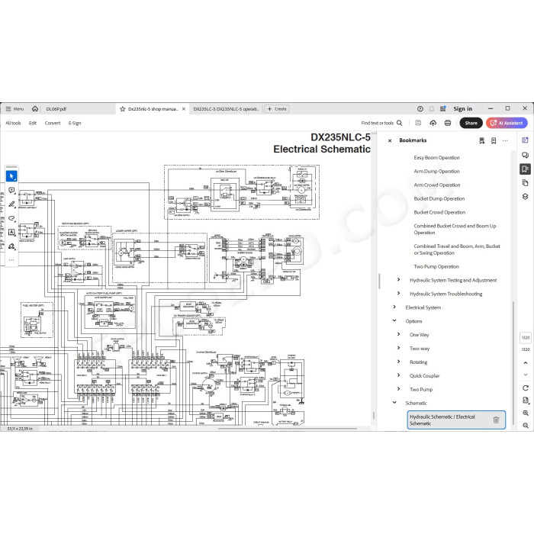The width and height of the screenshot is (534, 534).
Task: Click the Share button
Action: coord(471,123)
